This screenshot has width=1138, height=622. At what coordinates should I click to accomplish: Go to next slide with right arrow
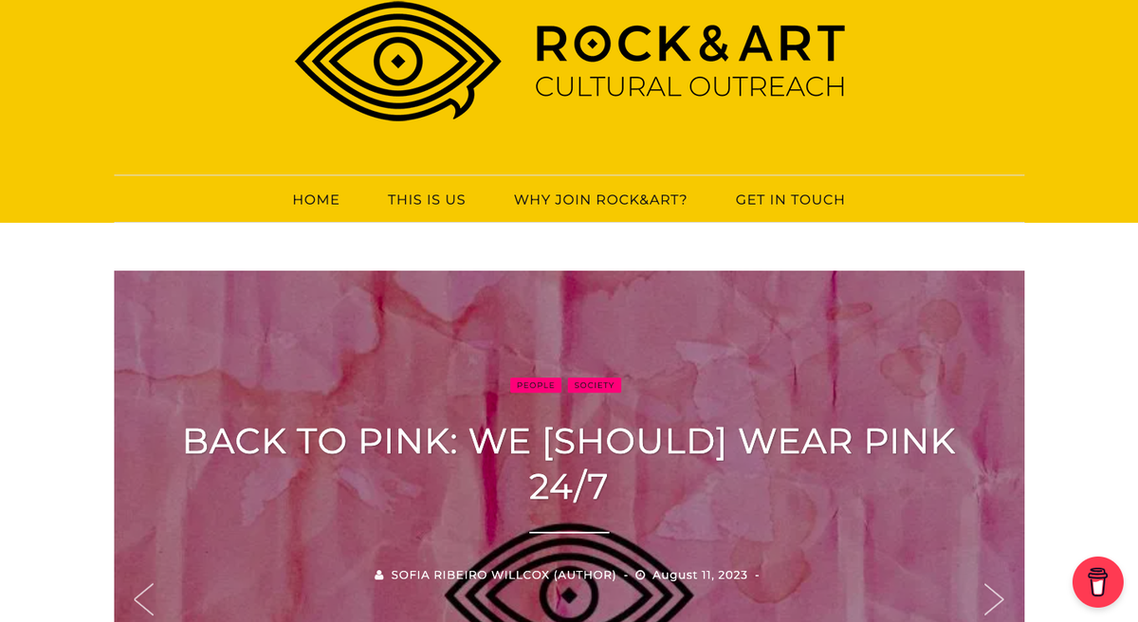click(994, 598)
